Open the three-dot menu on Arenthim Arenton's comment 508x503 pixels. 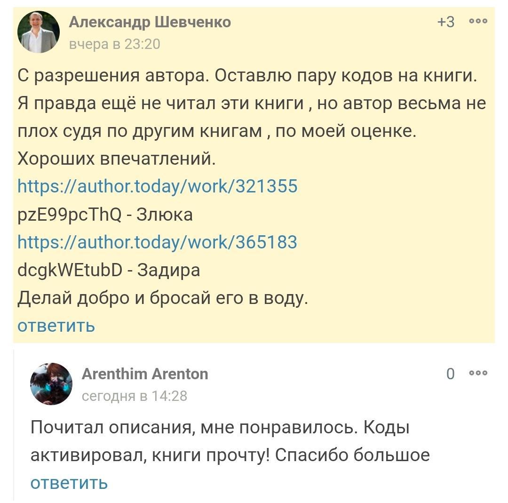(478, 373)
